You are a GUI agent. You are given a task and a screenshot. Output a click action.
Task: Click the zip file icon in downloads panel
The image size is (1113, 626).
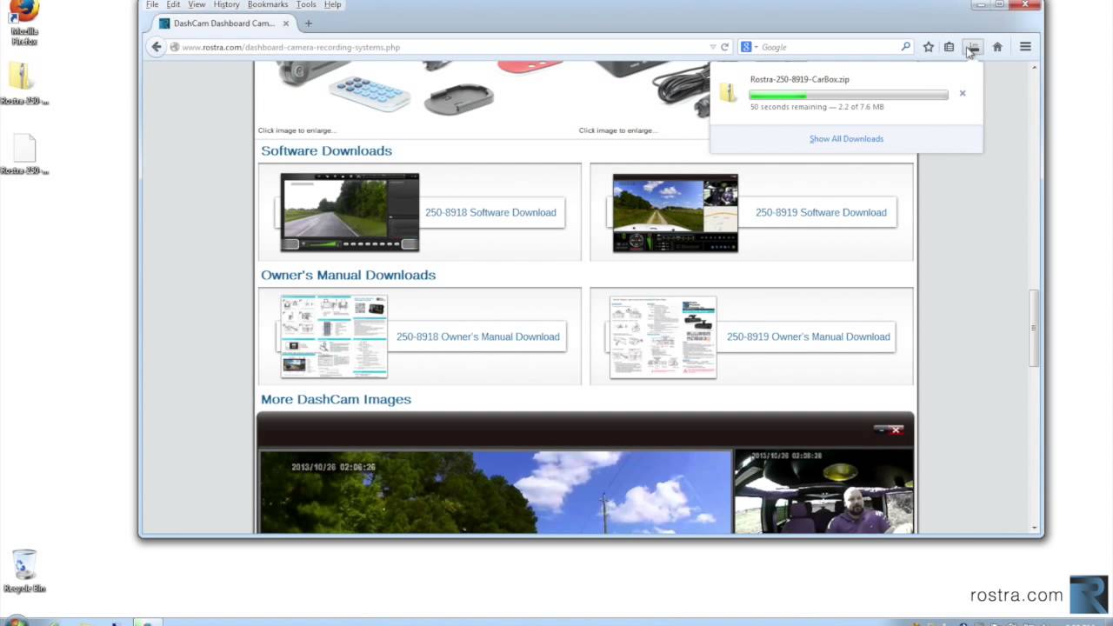coord(729,93)
